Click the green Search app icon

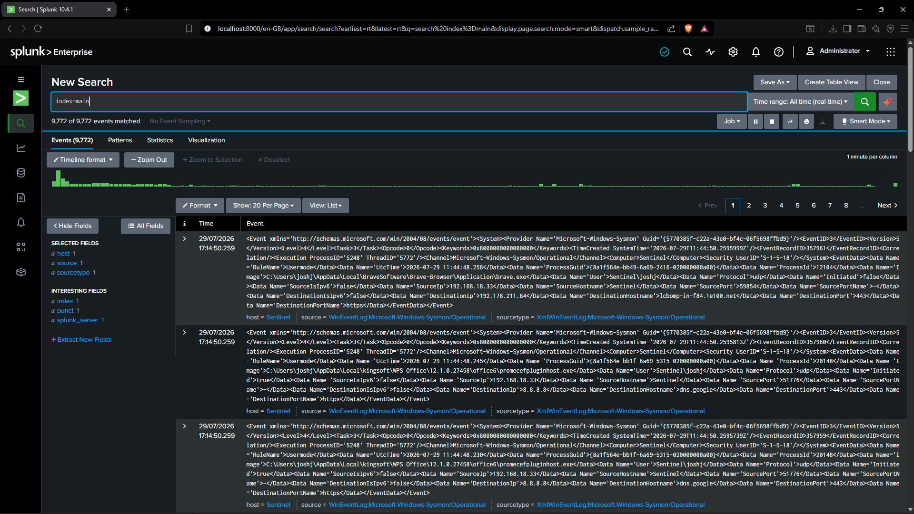[21, 98]
